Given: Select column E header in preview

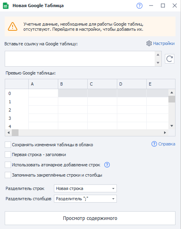Looking at the screenshot, I should click(161, 84).
